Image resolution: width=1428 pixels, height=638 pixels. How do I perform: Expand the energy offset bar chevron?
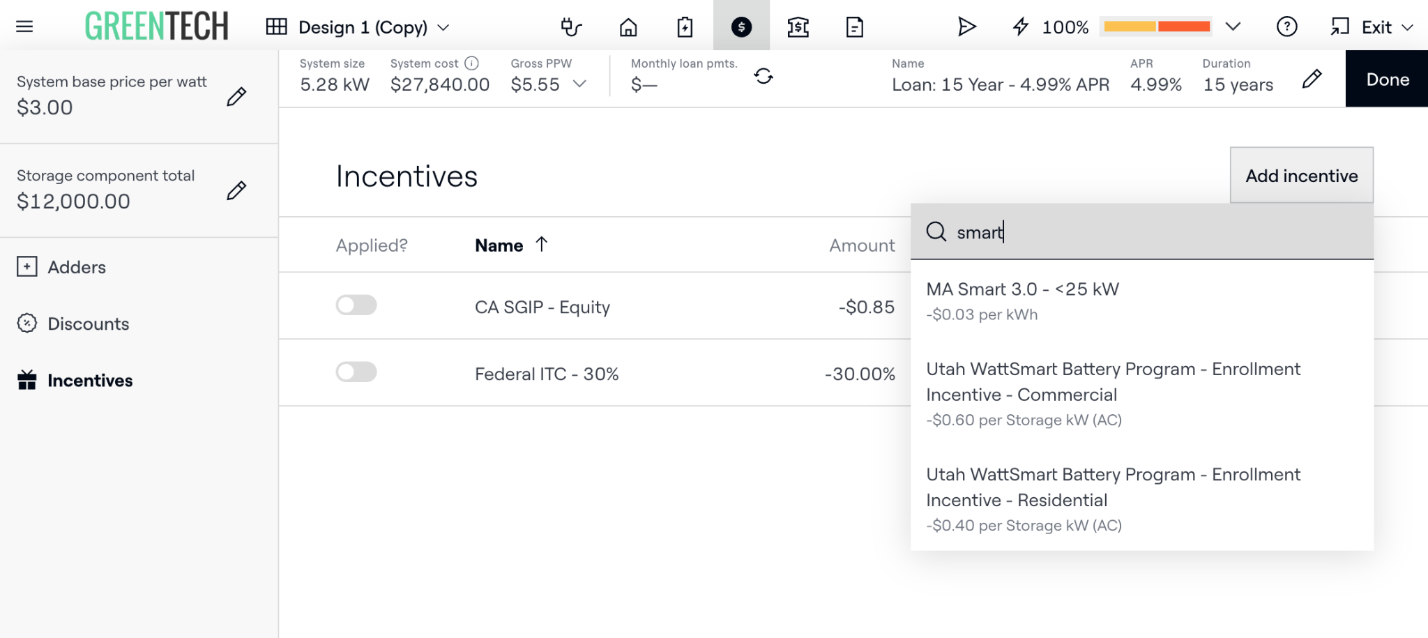1233,26
